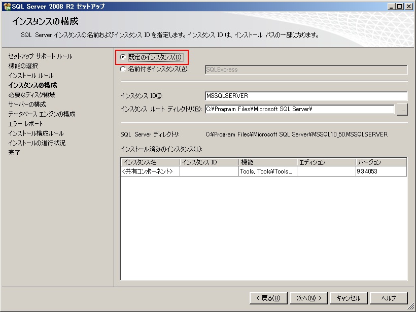Viewport: 416px width, 312px height.
Task: Click the SQL Server setup title bar icon
Action: coord(7,7)
